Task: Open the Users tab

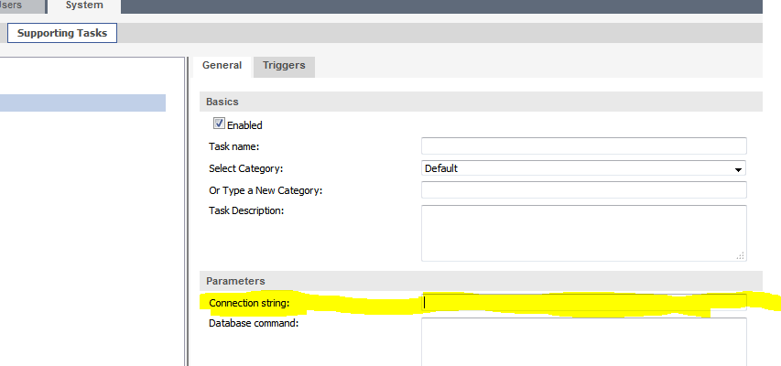Action: coord(18,5)
